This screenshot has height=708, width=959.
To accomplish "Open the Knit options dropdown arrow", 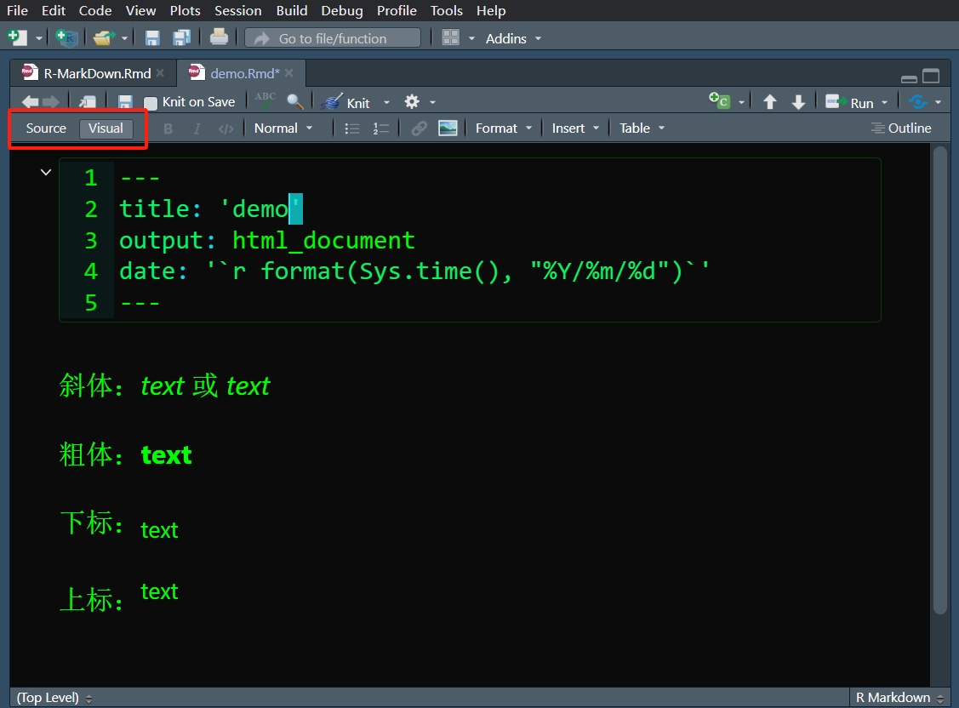I will 386,103.
